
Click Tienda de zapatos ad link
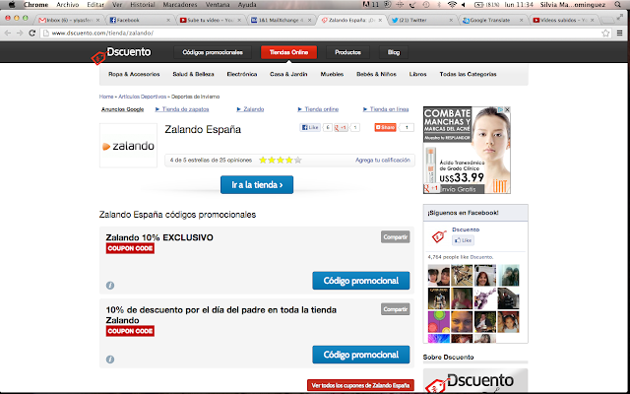click(185, 109)
